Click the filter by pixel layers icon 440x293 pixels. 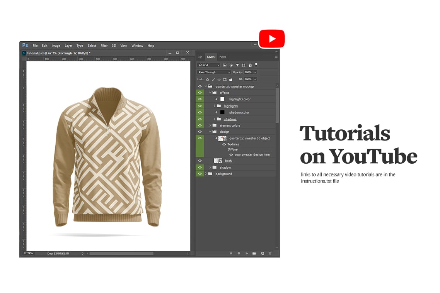point(225,65)
